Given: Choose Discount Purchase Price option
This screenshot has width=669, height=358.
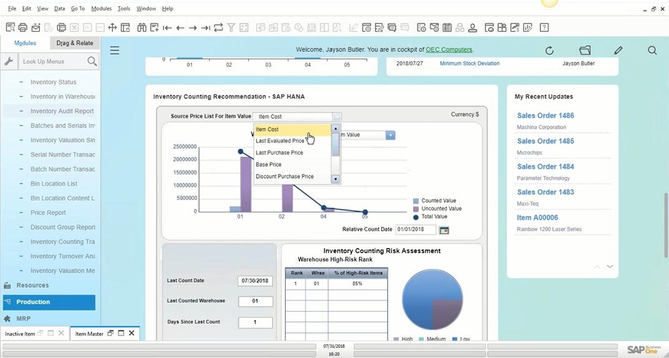Looking at the screenshot, I should point(292,176).
